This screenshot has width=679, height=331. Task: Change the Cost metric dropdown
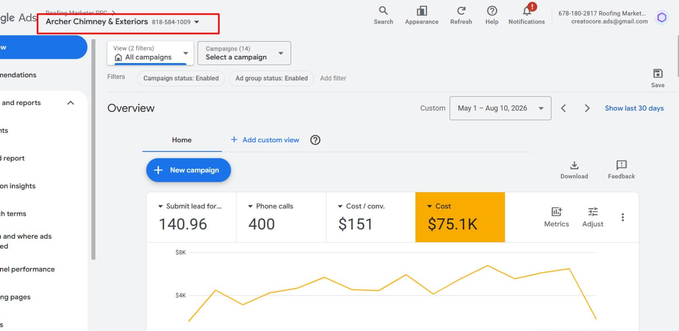click(x=439, y=206)
